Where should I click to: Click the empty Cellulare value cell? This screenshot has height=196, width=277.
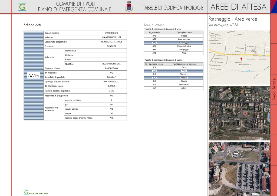(x=111, y=55)
